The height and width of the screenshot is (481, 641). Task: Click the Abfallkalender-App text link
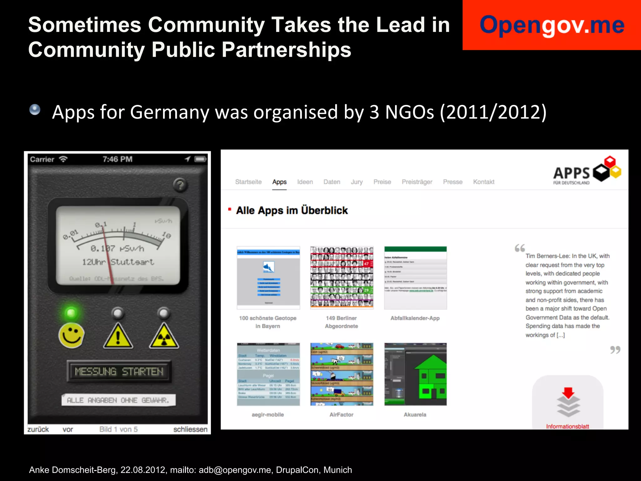[x=415, y=318]
